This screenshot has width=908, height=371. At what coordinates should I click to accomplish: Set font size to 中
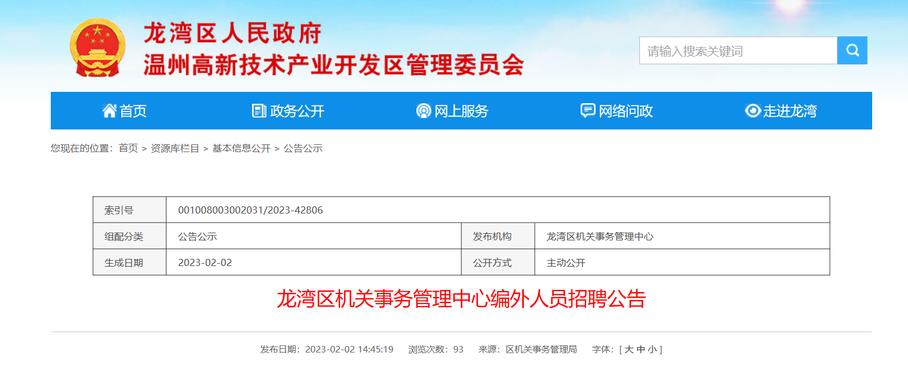[x=641, y=350]
